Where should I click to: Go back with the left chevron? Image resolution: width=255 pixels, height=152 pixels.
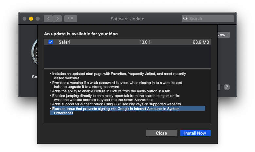(x=48, y=19)
